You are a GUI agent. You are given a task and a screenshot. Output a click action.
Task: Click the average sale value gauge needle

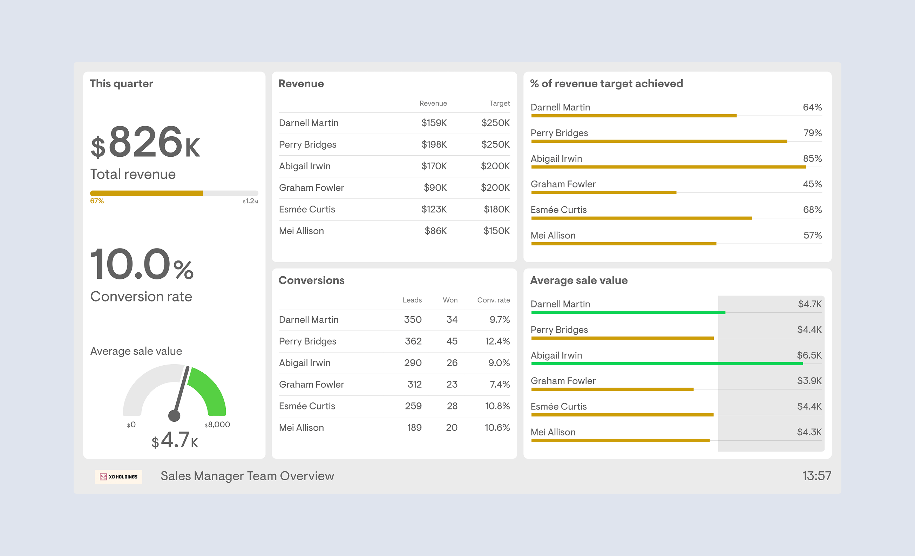pos(181,392)
